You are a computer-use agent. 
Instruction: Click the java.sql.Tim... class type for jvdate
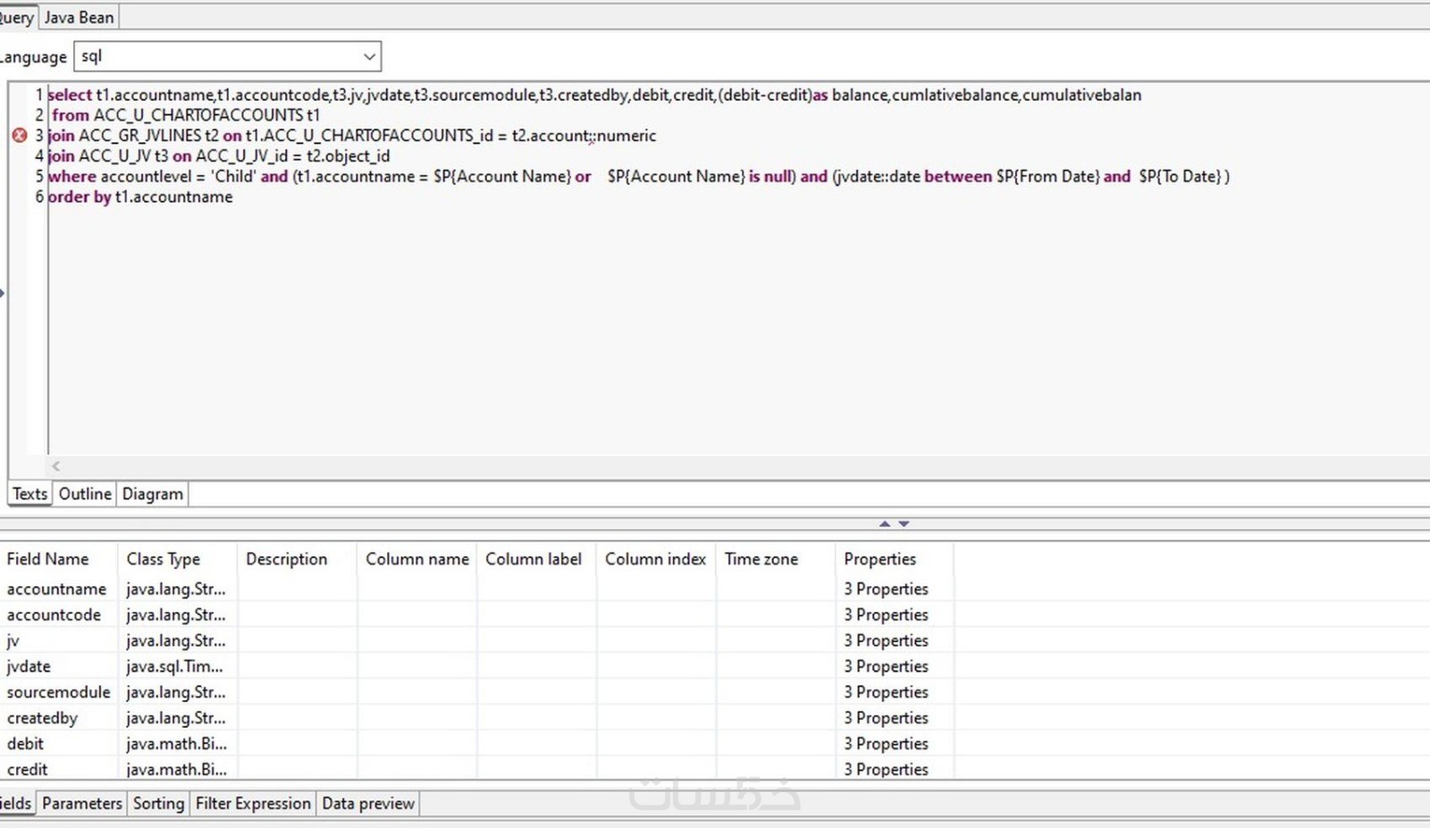pos(174,667)
